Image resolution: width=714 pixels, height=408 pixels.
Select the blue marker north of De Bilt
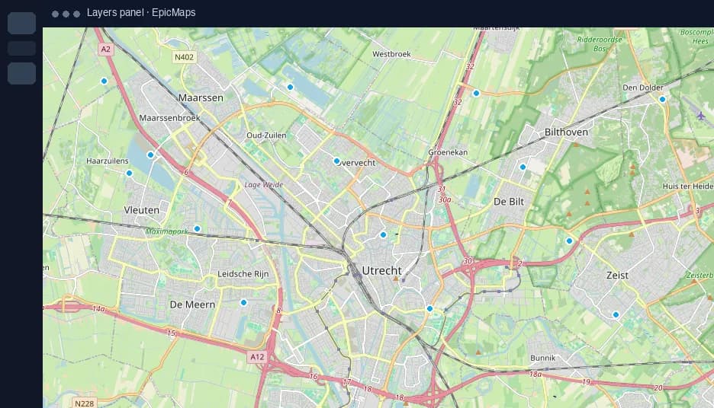pyautogui.click(x=523, y=167)
